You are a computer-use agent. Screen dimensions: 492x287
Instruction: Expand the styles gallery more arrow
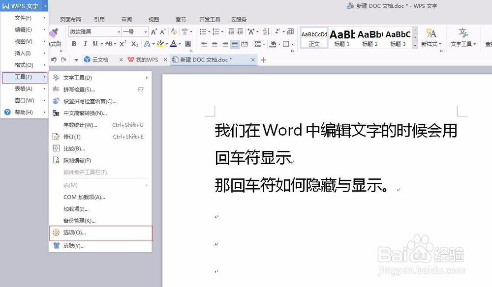415,45
